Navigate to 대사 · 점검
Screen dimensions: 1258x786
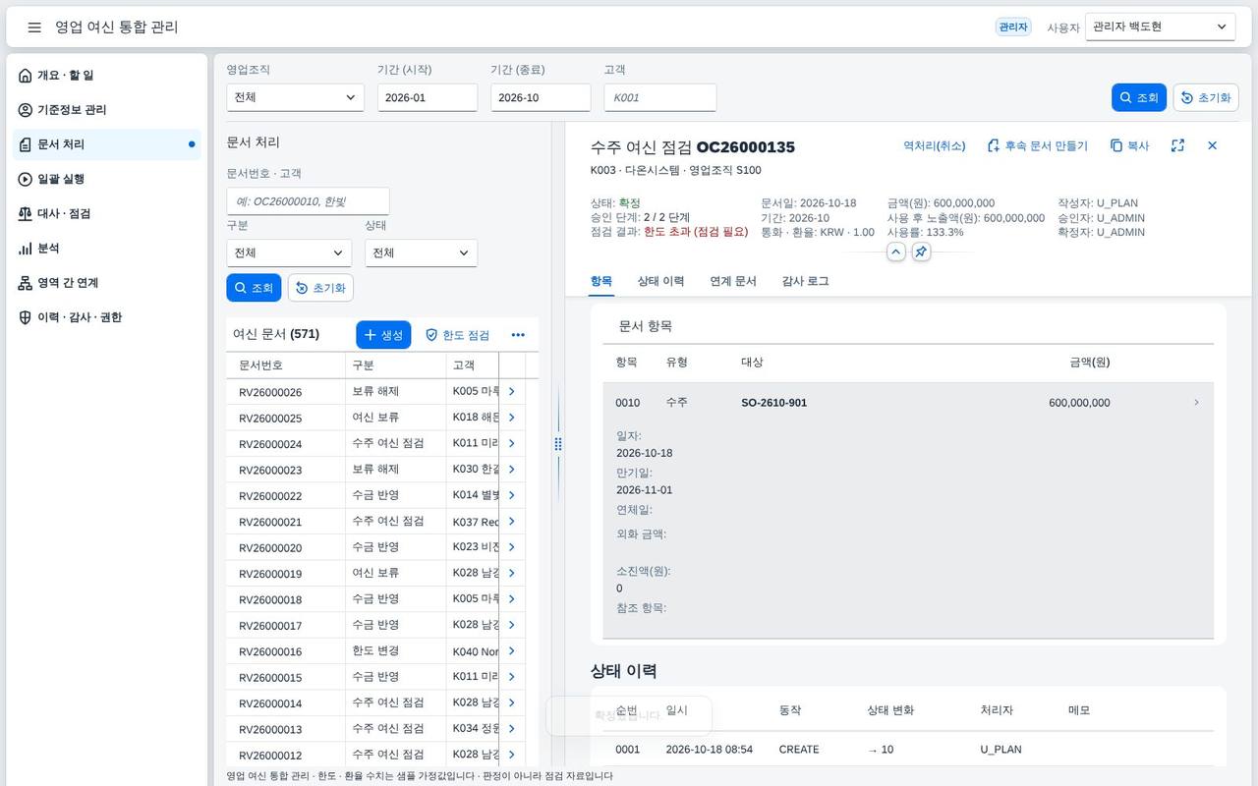pos(106,213)
